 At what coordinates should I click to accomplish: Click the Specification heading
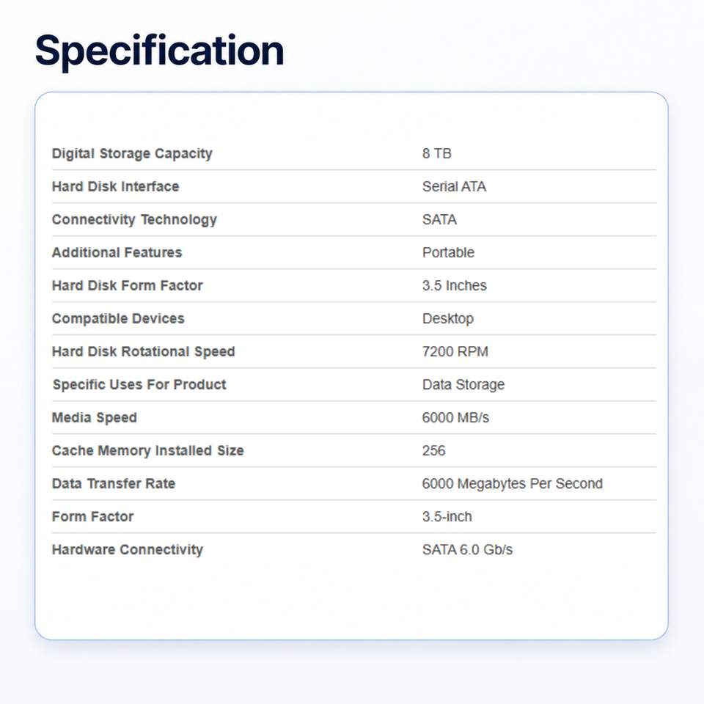pos(159,51)
